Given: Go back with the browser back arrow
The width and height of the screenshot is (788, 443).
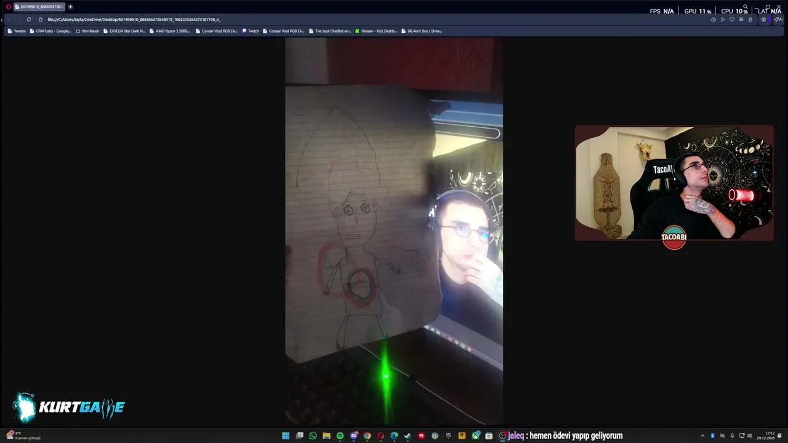Looking at the screenshot, I should pyautogui.click(x=9, y=19).
